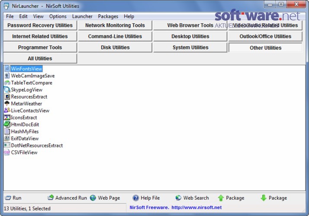Viewport: 309px width, 216px height.
Task: Click the Web Page globe icon
Action: tap(93, 198)
